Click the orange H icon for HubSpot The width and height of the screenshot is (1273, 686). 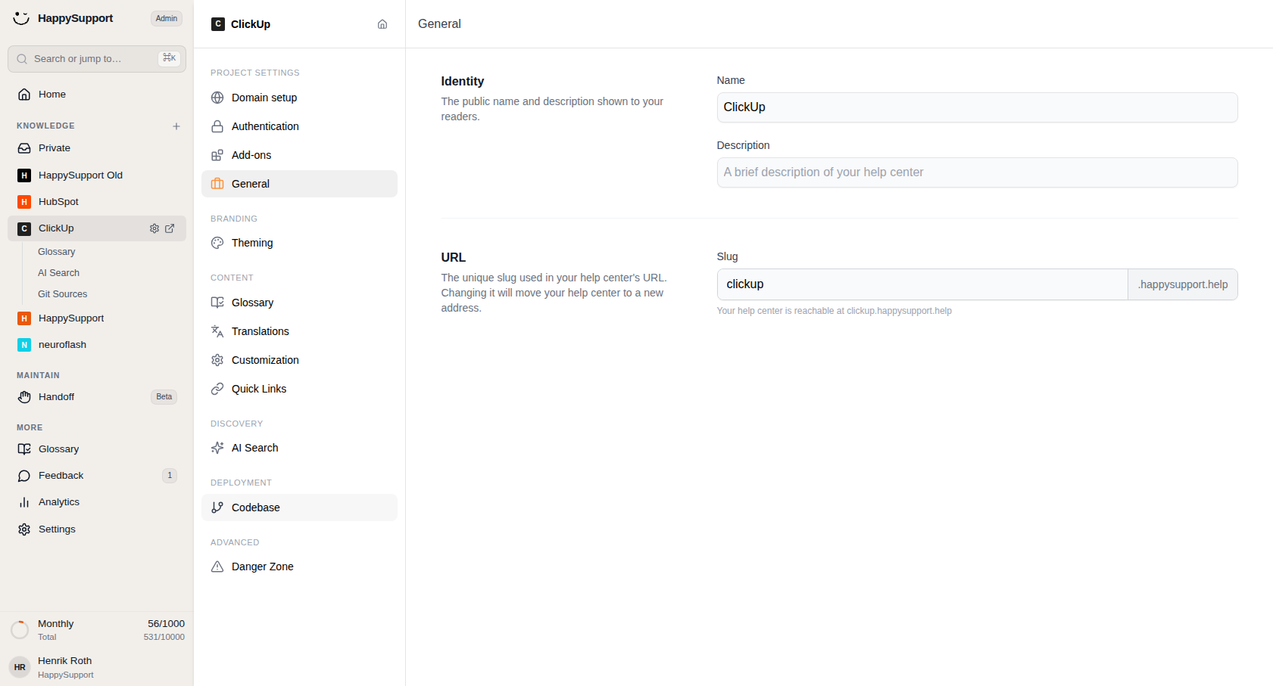click(x=24, y=202)
